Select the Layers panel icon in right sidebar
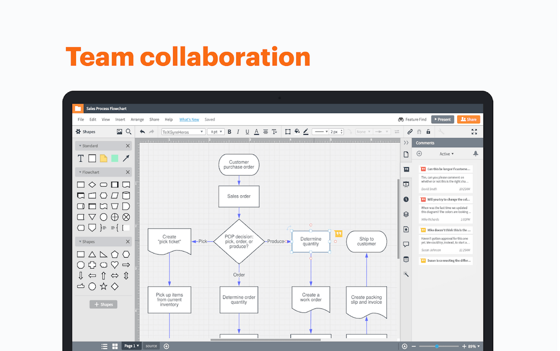This screenshot has width=560, height=351. [x=406, y=215]
